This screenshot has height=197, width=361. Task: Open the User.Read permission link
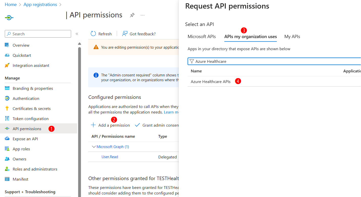(110, 157)
